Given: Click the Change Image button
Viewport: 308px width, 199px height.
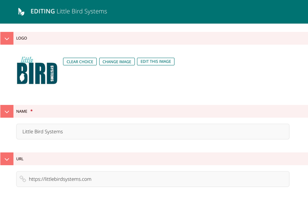Looking at the screenshot, I should point(117,61).
